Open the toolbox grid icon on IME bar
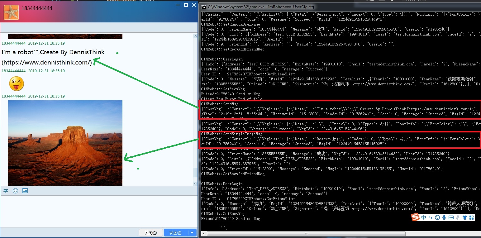 [471, 217]
